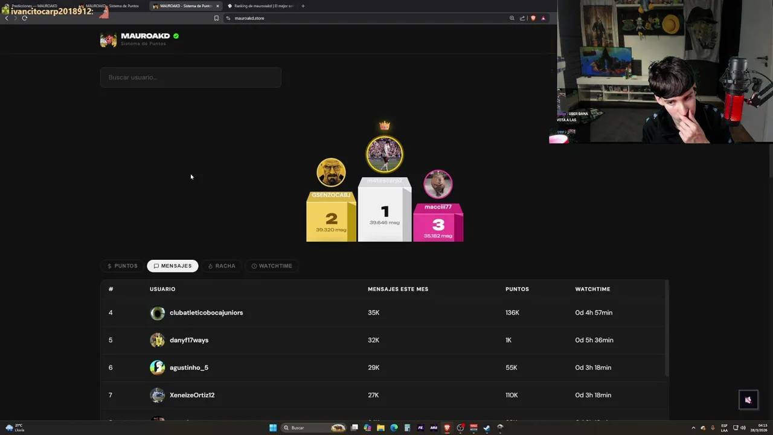Click the mauroakd.store address bar

[365, 18]
